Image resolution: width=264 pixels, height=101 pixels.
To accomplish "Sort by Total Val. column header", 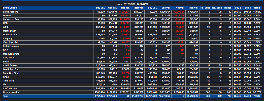I will [x=138, y=8].
